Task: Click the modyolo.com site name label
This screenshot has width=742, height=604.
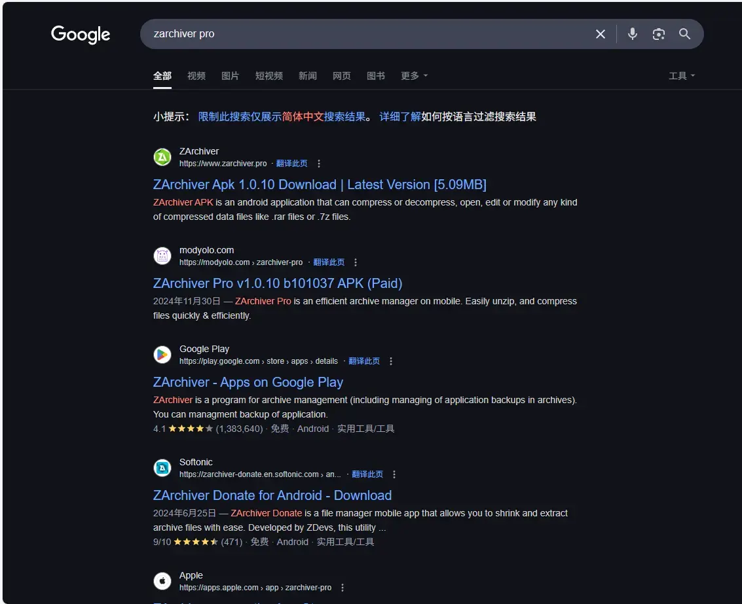Action: [x=206, y=250]
